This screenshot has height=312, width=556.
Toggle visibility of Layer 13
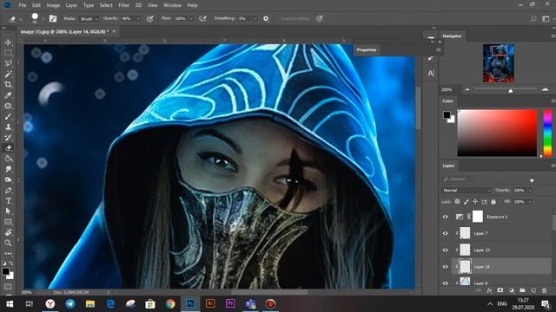(446, 250)
